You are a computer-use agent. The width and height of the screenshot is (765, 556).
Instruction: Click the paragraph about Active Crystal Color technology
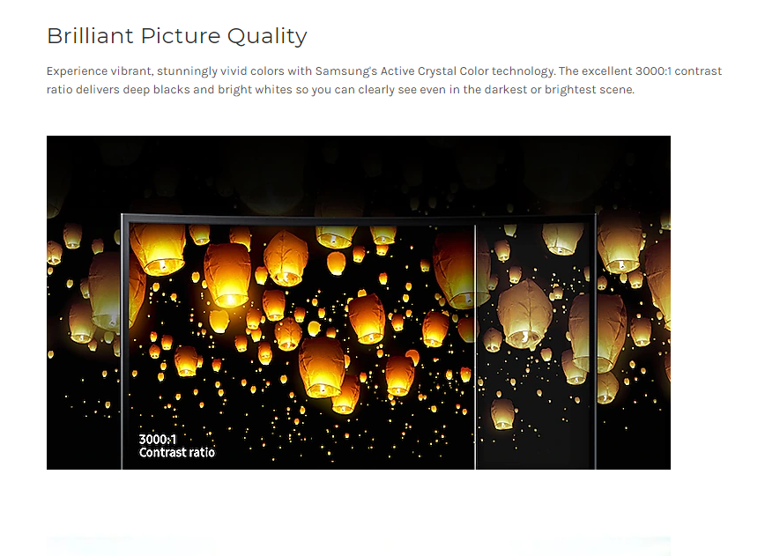[384, 80]
